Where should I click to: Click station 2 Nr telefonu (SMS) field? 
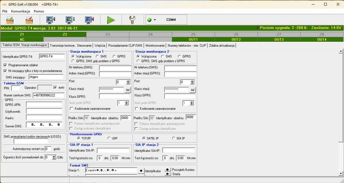pyautogui.click(x=180, y=68)
